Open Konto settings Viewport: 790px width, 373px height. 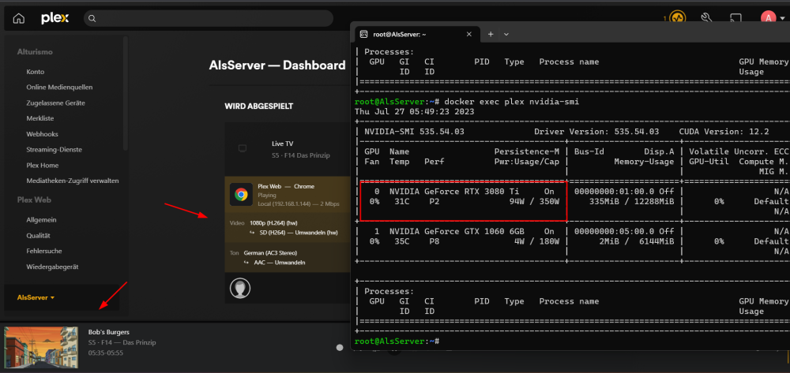tap(36, 72)
